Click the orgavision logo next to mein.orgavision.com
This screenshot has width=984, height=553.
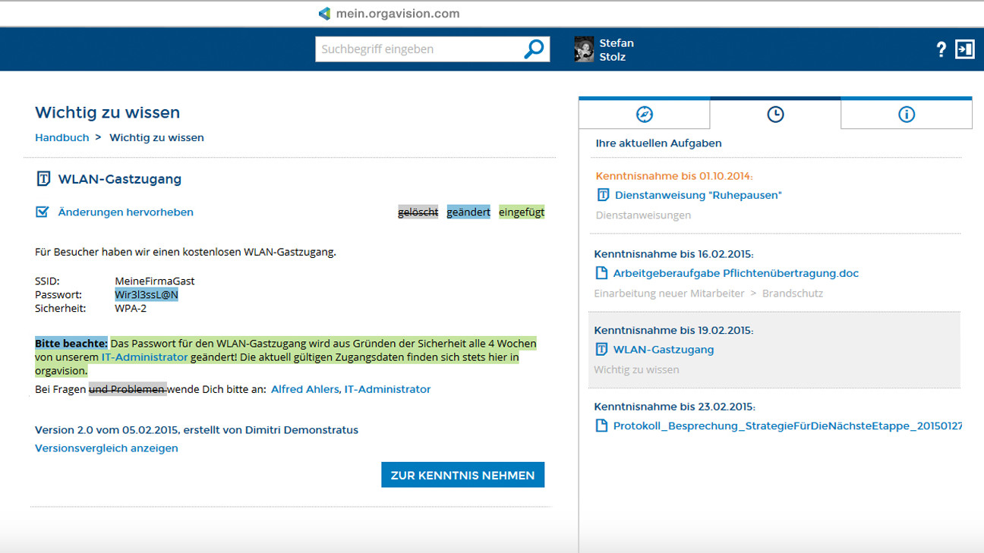coord(323,13)
